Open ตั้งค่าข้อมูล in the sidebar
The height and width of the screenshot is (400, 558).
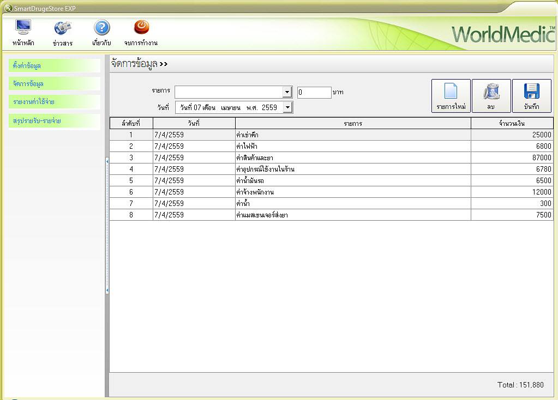[55, 66]
